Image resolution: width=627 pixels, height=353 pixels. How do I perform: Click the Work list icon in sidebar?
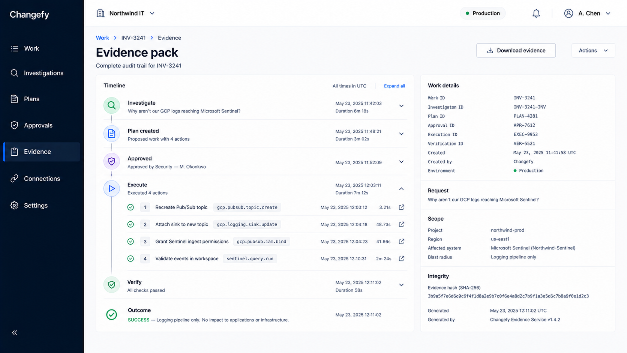pos(14,48)
